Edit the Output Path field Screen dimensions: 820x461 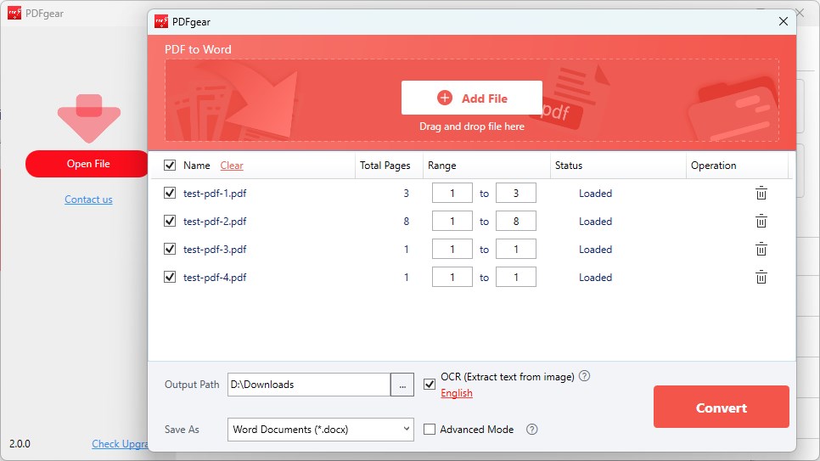click(x=309, y=385)
